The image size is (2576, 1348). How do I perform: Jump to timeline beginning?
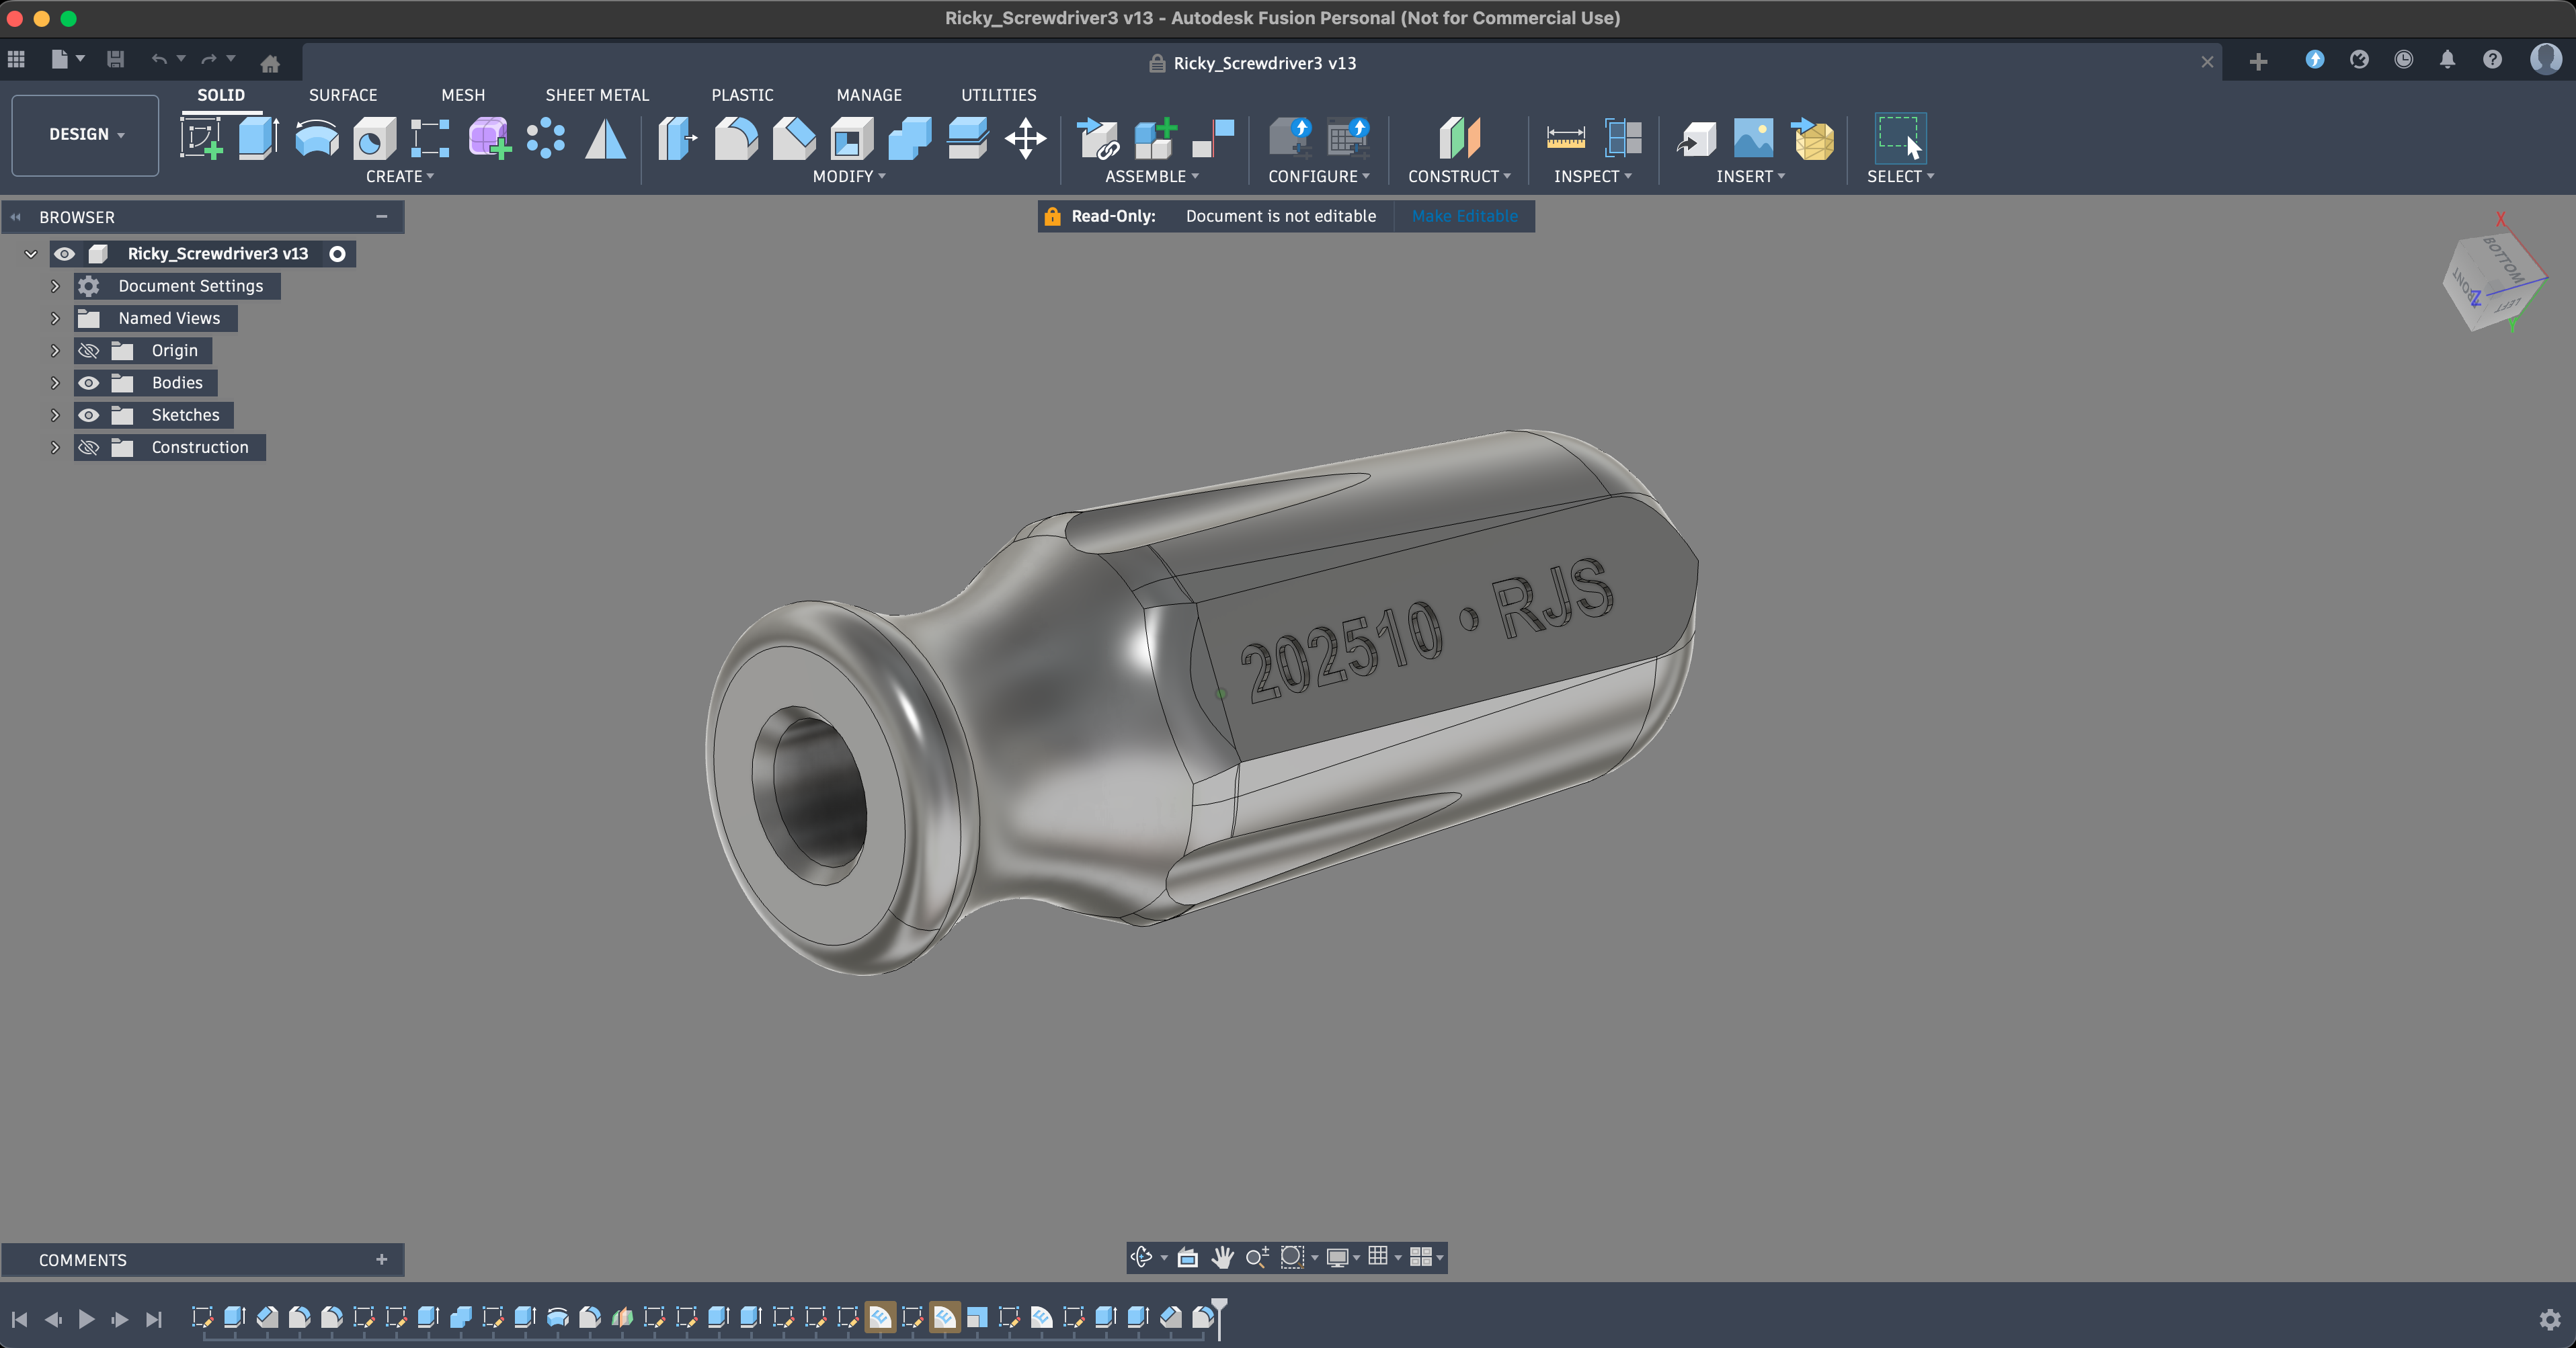pyautogui.click(x=19, y=1319)
